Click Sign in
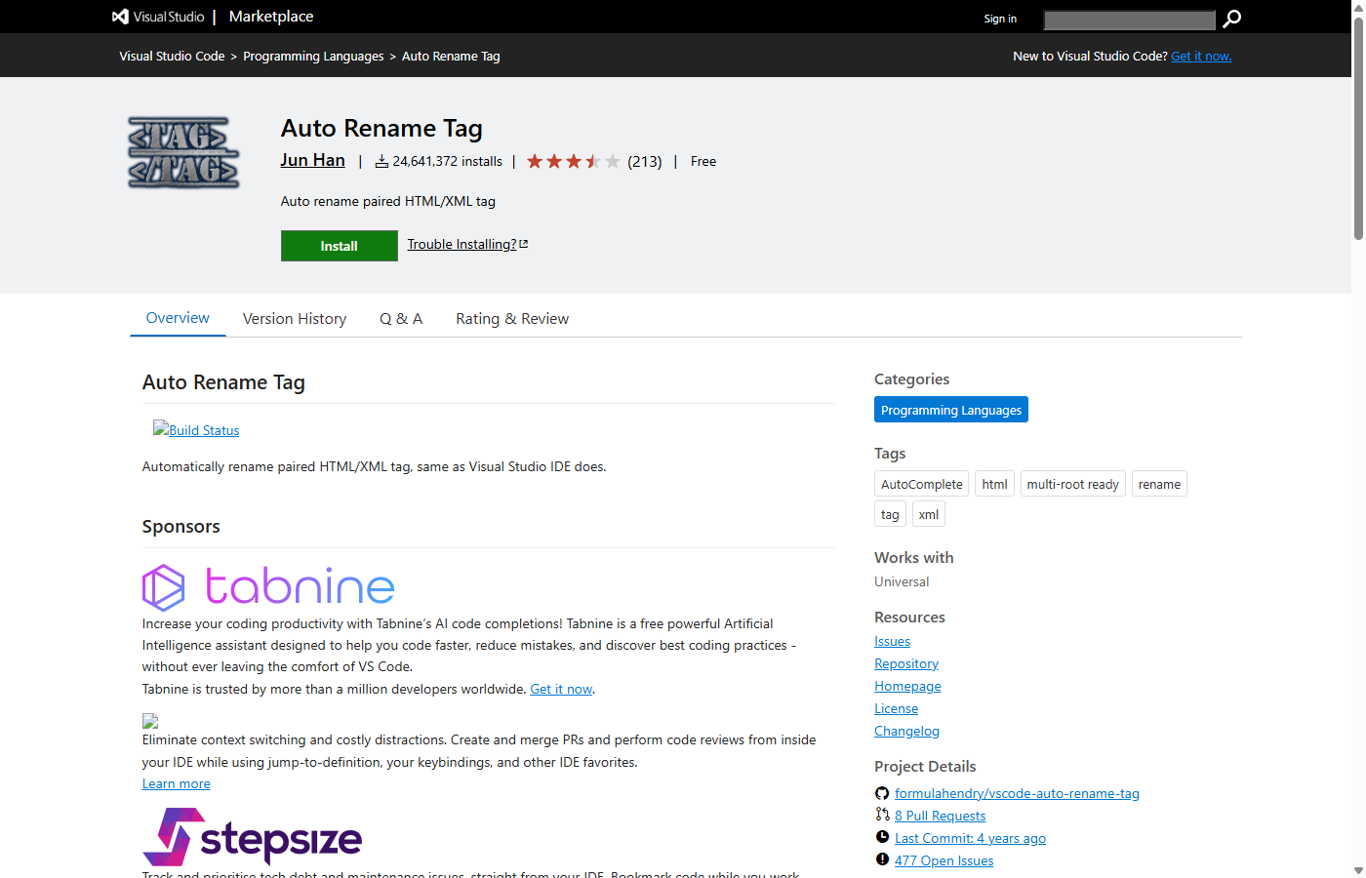Screen dimensions: 1366x878 [1000, 19]
